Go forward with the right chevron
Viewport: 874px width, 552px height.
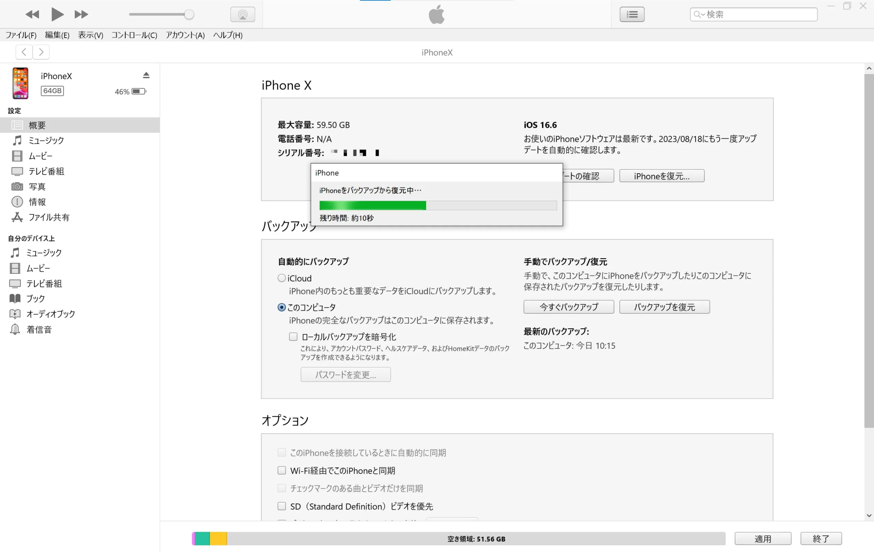click(41, 52)
